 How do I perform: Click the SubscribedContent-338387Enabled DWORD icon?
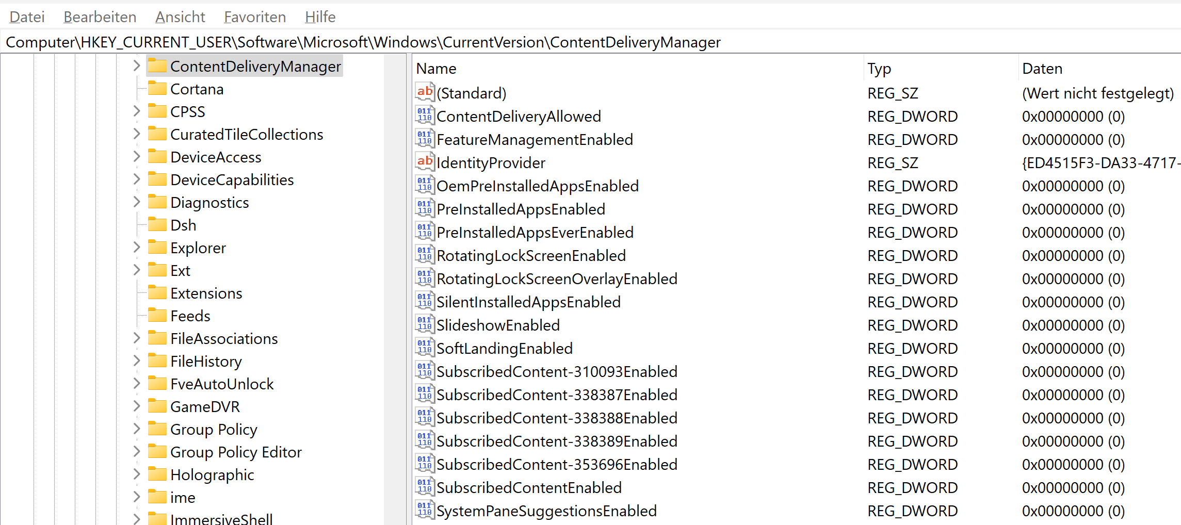coord(425,394)
